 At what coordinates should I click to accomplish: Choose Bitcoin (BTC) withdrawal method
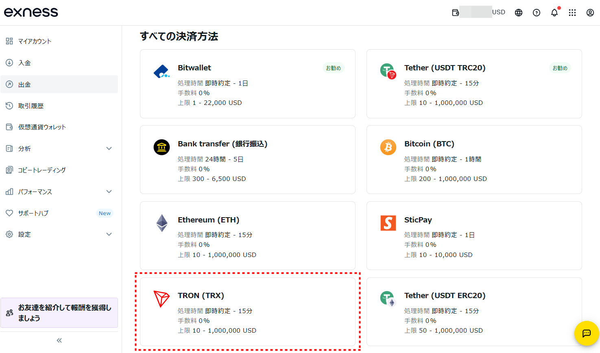tap(474, 160)
